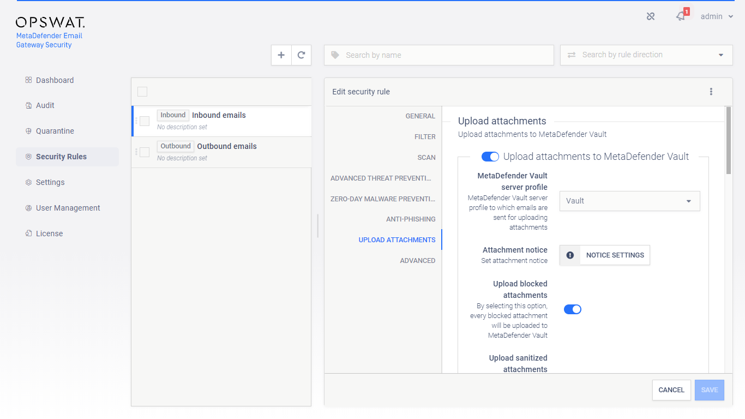Viewport: 745px width, 419px height.
Task: Open the notifications bell icon
Action: [x=681, y=16]
